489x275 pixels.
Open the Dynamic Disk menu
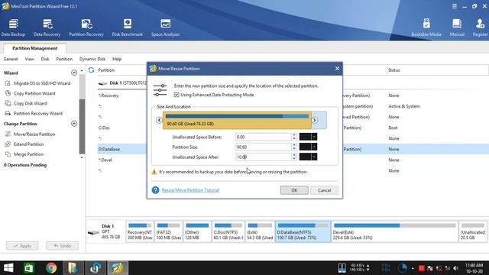(92, 59)
